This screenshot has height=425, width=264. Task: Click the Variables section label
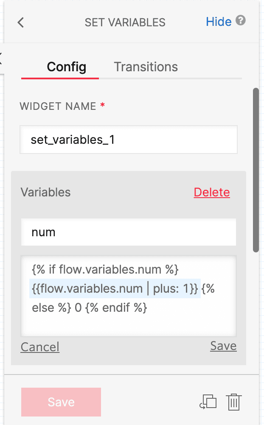45,192
